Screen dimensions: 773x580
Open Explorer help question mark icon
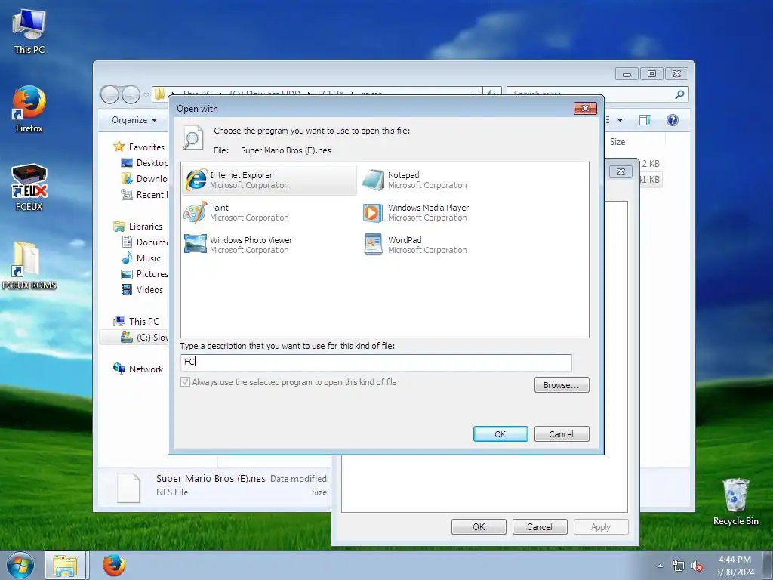tap(673, 120)
